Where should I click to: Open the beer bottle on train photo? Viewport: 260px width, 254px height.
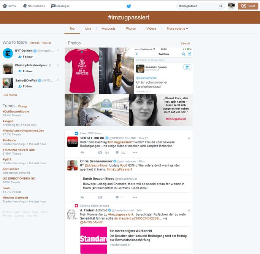(117, 71)
